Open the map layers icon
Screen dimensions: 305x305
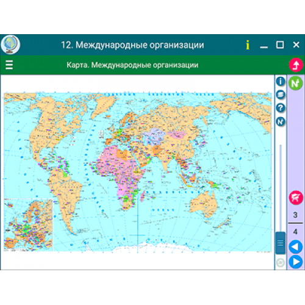(x=281, y=95)
